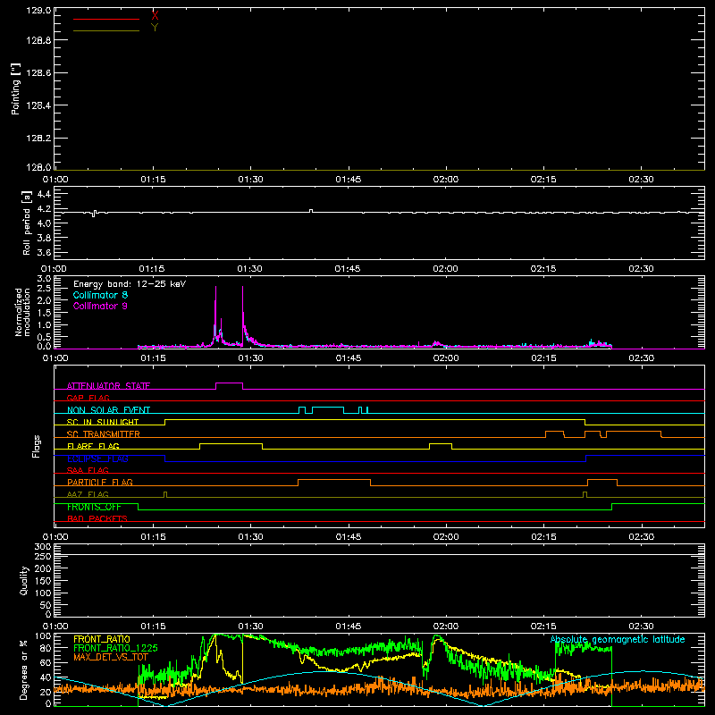Image resolution: width=715 pixels, height=715 pixels.
Task: Click the Flags axis title
Action: [37, 446]
